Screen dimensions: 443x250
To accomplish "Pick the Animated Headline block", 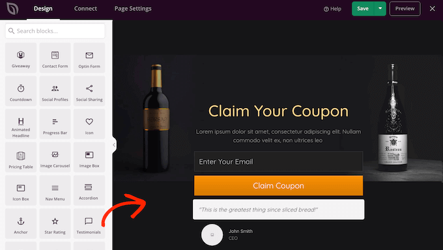I will pyautogui.click(x=21, y=124).
